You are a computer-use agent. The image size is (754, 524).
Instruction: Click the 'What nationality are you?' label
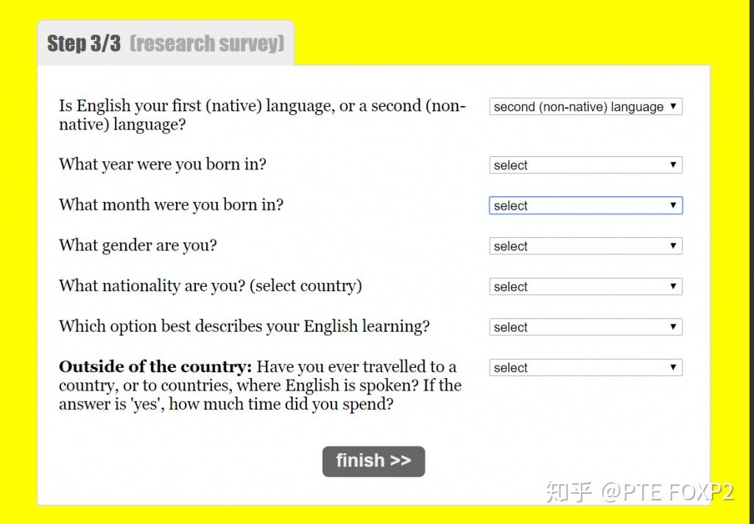pyautogui.click(x=210, y=286)
